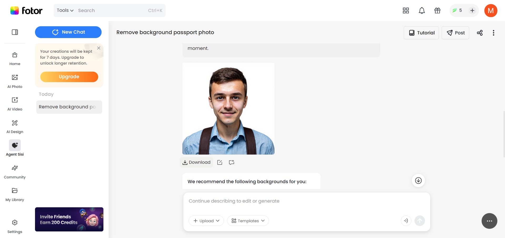Click the orange Upgrade button
Viewport: 505px width, 238px height.
click(69, 77)
